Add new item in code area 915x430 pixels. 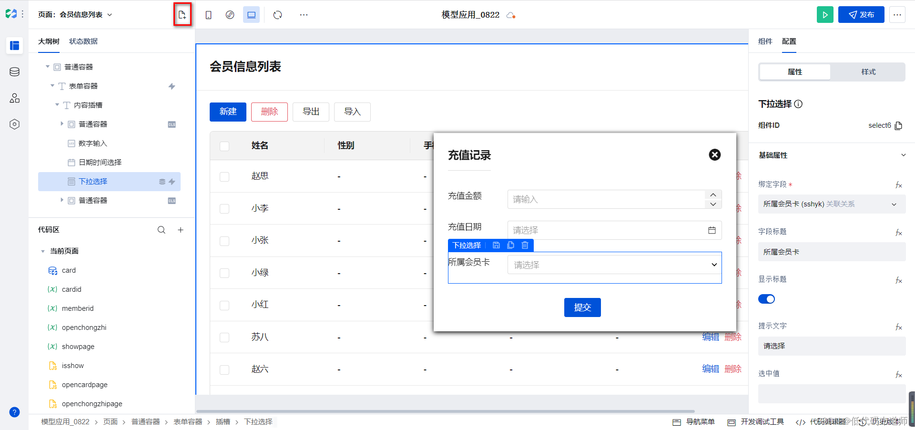click(181, 230)
